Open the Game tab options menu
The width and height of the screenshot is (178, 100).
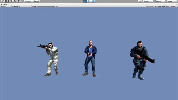point(177,4)
